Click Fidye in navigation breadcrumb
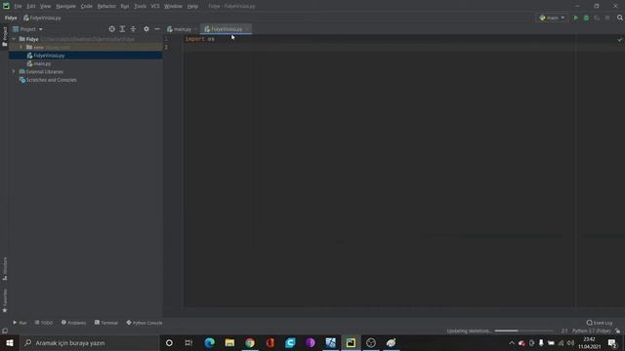Image resolution: width=625 pixels, height=351 pixels. coord(11,18)
